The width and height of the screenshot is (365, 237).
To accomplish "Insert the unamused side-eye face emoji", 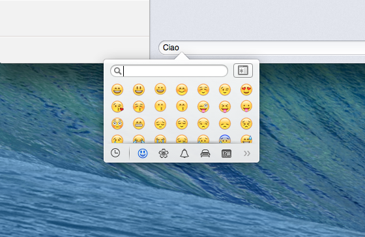I will pos(203,123).
